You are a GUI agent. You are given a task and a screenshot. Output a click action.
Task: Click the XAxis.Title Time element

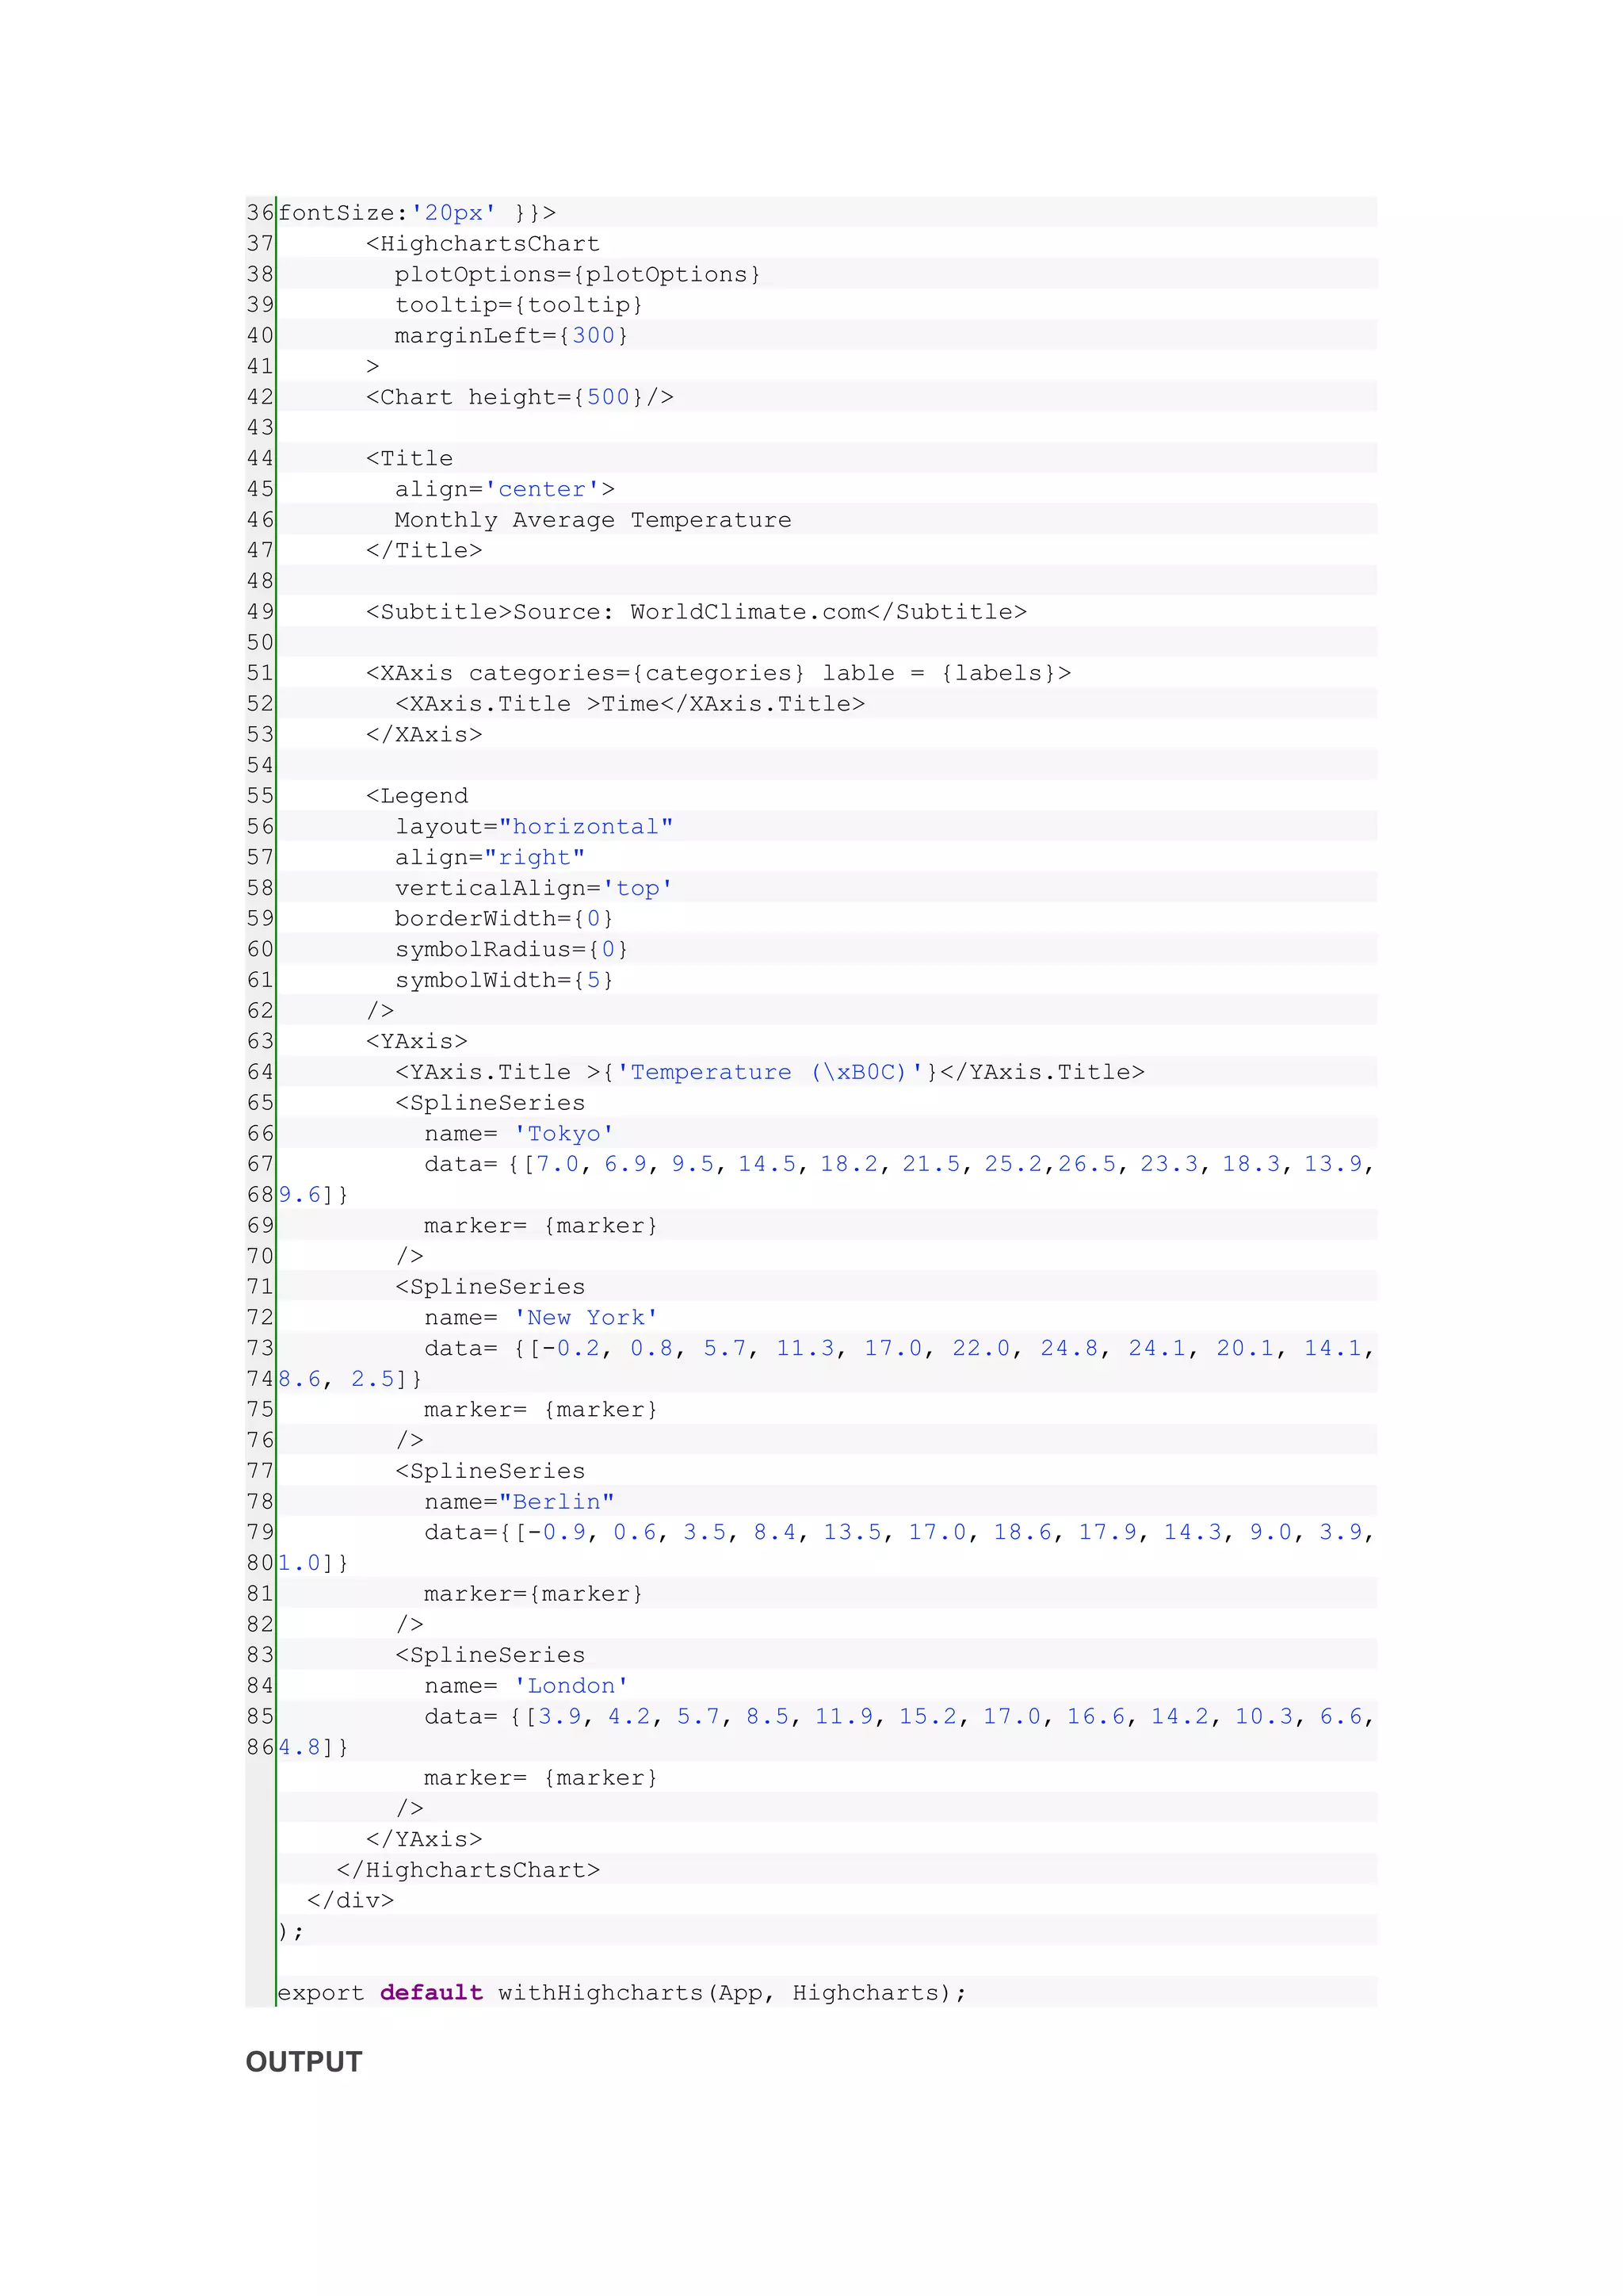(x=629, y=704)
